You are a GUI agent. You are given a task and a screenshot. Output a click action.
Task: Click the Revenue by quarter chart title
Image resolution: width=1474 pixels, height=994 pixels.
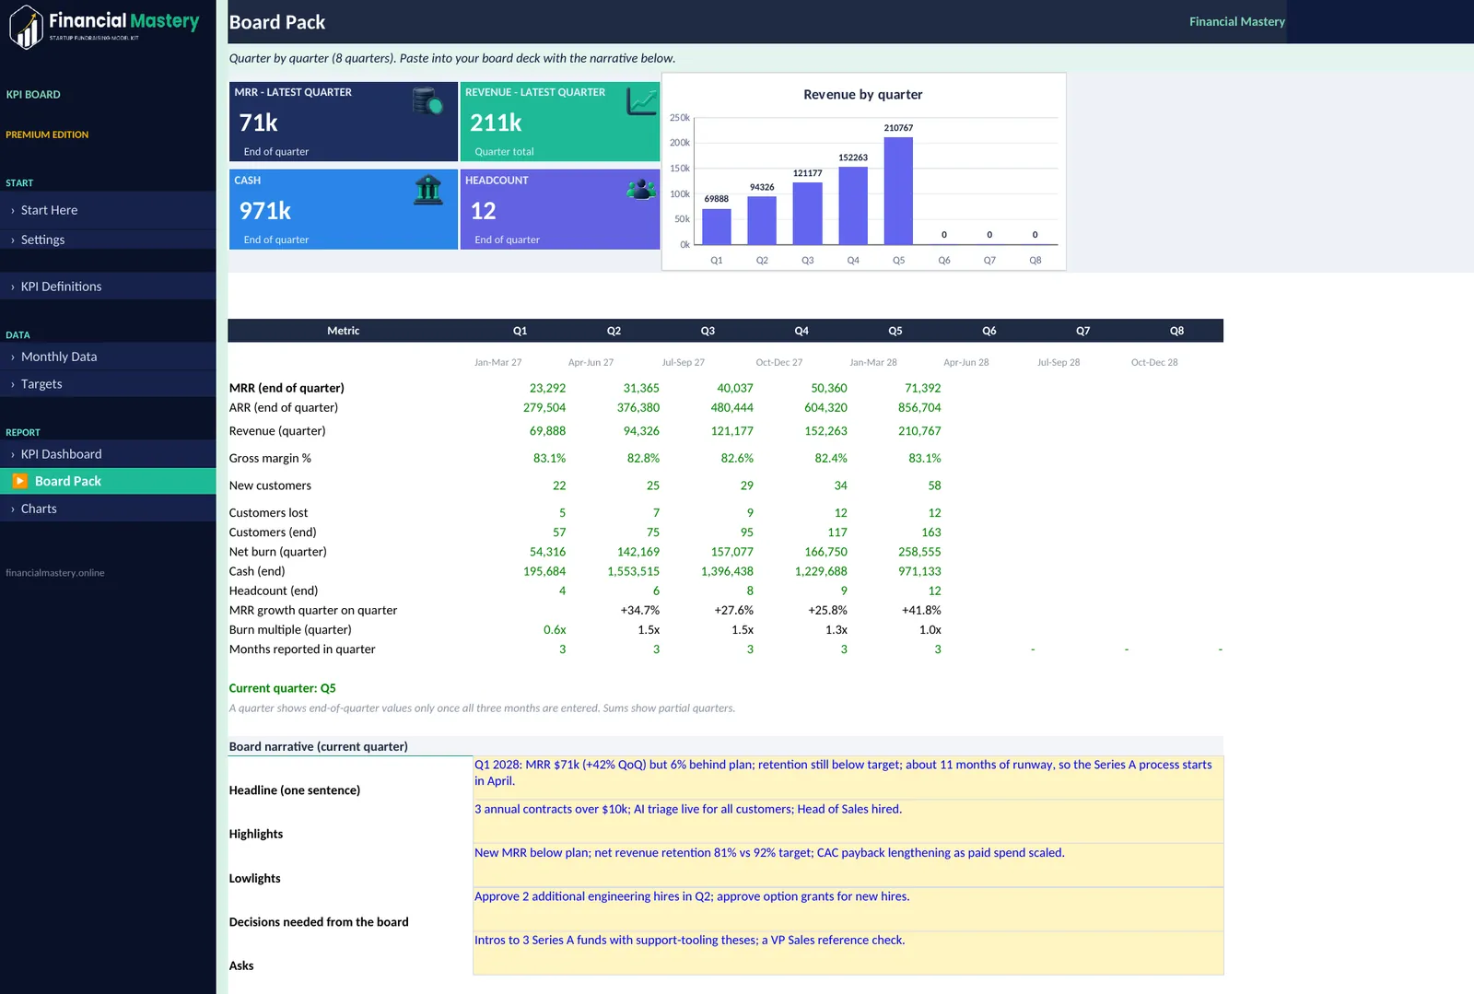[x=862, y=94]
